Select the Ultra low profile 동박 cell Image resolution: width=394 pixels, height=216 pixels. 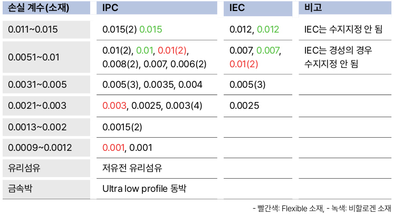tap(145, 189)
